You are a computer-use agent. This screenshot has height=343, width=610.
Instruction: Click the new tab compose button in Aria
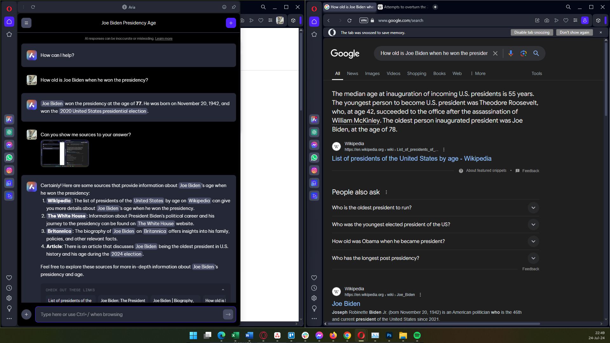[x=231, y=23]
